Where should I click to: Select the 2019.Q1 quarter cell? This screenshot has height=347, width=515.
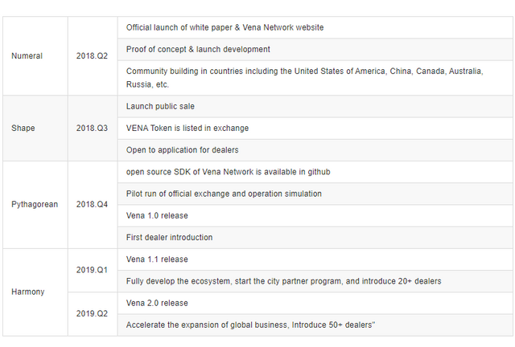(91, 270)
